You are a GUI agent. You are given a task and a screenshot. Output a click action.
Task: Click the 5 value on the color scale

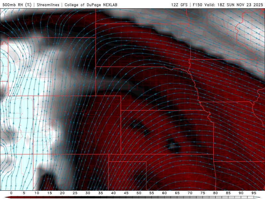point(24,193)
